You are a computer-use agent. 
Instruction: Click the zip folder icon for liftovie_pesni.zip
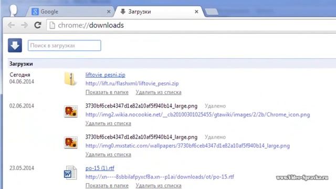70,79
